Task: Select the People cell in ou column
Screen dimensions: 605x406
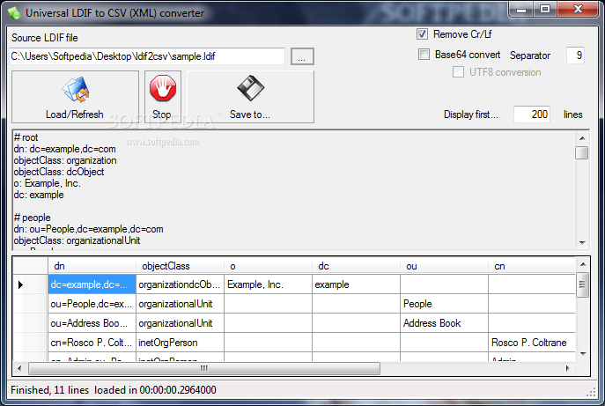Action: coord(444,304)
